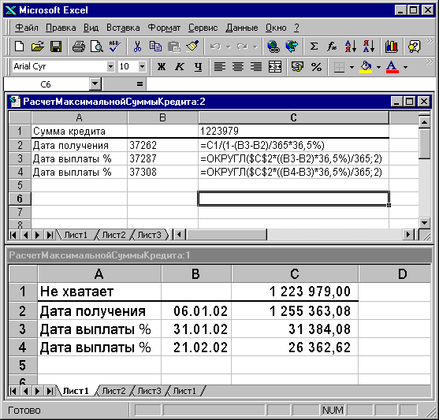Toggle bold formatting Ж button

click(x=162, y=67)
